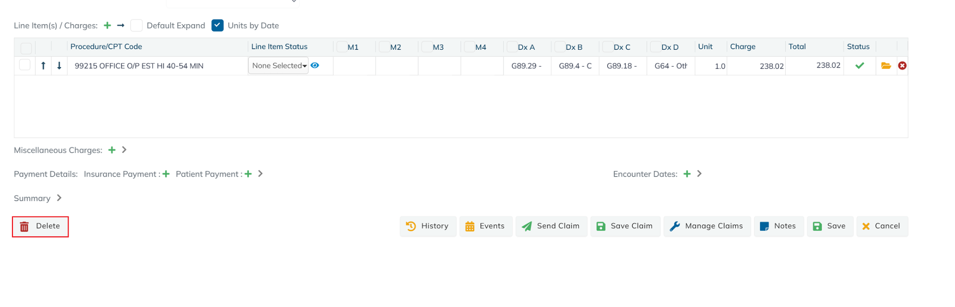The image size is (955, 307).
Task: Move the 99215 line item down
Action: pyautogui.click(x=59, y=66)
